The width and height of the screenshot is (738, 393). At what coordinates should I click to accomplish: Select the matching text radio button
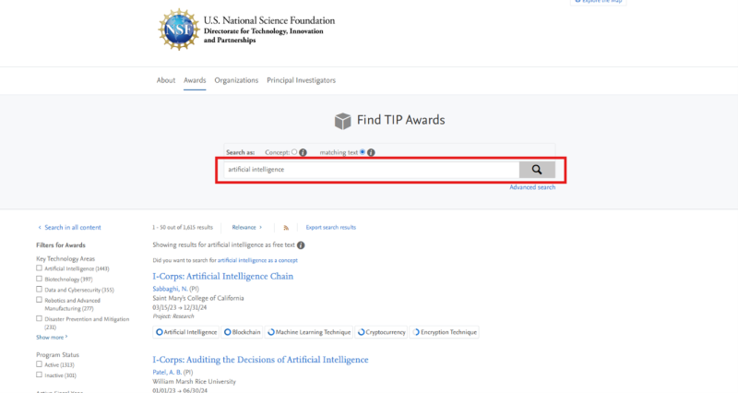click(363, 152)
